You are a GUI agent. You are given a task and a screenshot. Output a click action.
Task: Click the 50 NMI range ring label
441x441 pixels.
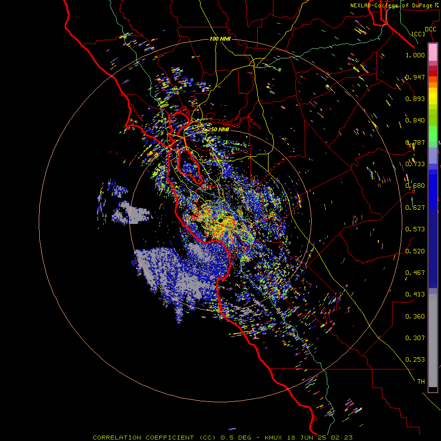[220, 130]
